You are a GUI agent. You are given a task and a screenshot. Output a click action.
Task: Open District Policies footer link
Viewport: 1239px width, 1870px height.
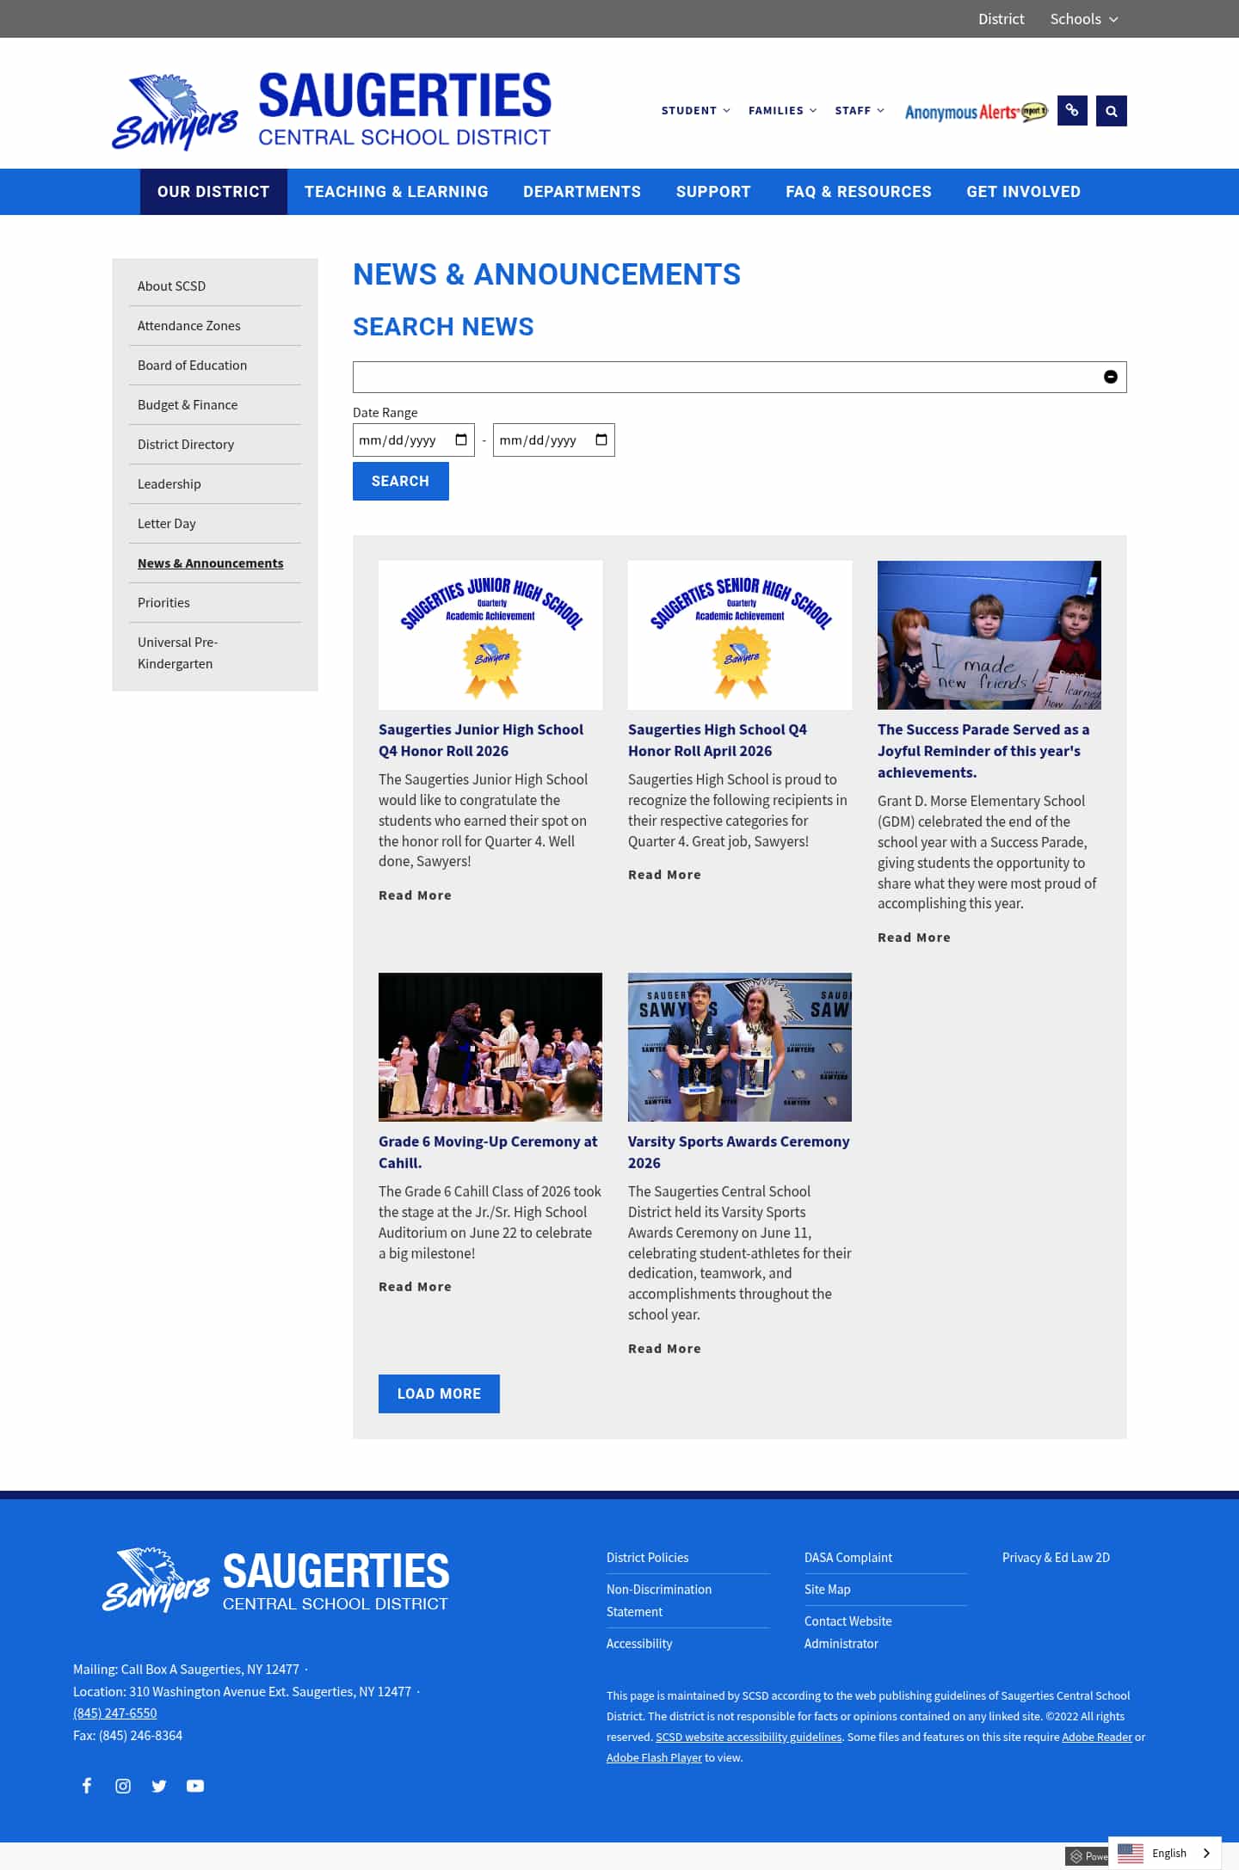647,1558
